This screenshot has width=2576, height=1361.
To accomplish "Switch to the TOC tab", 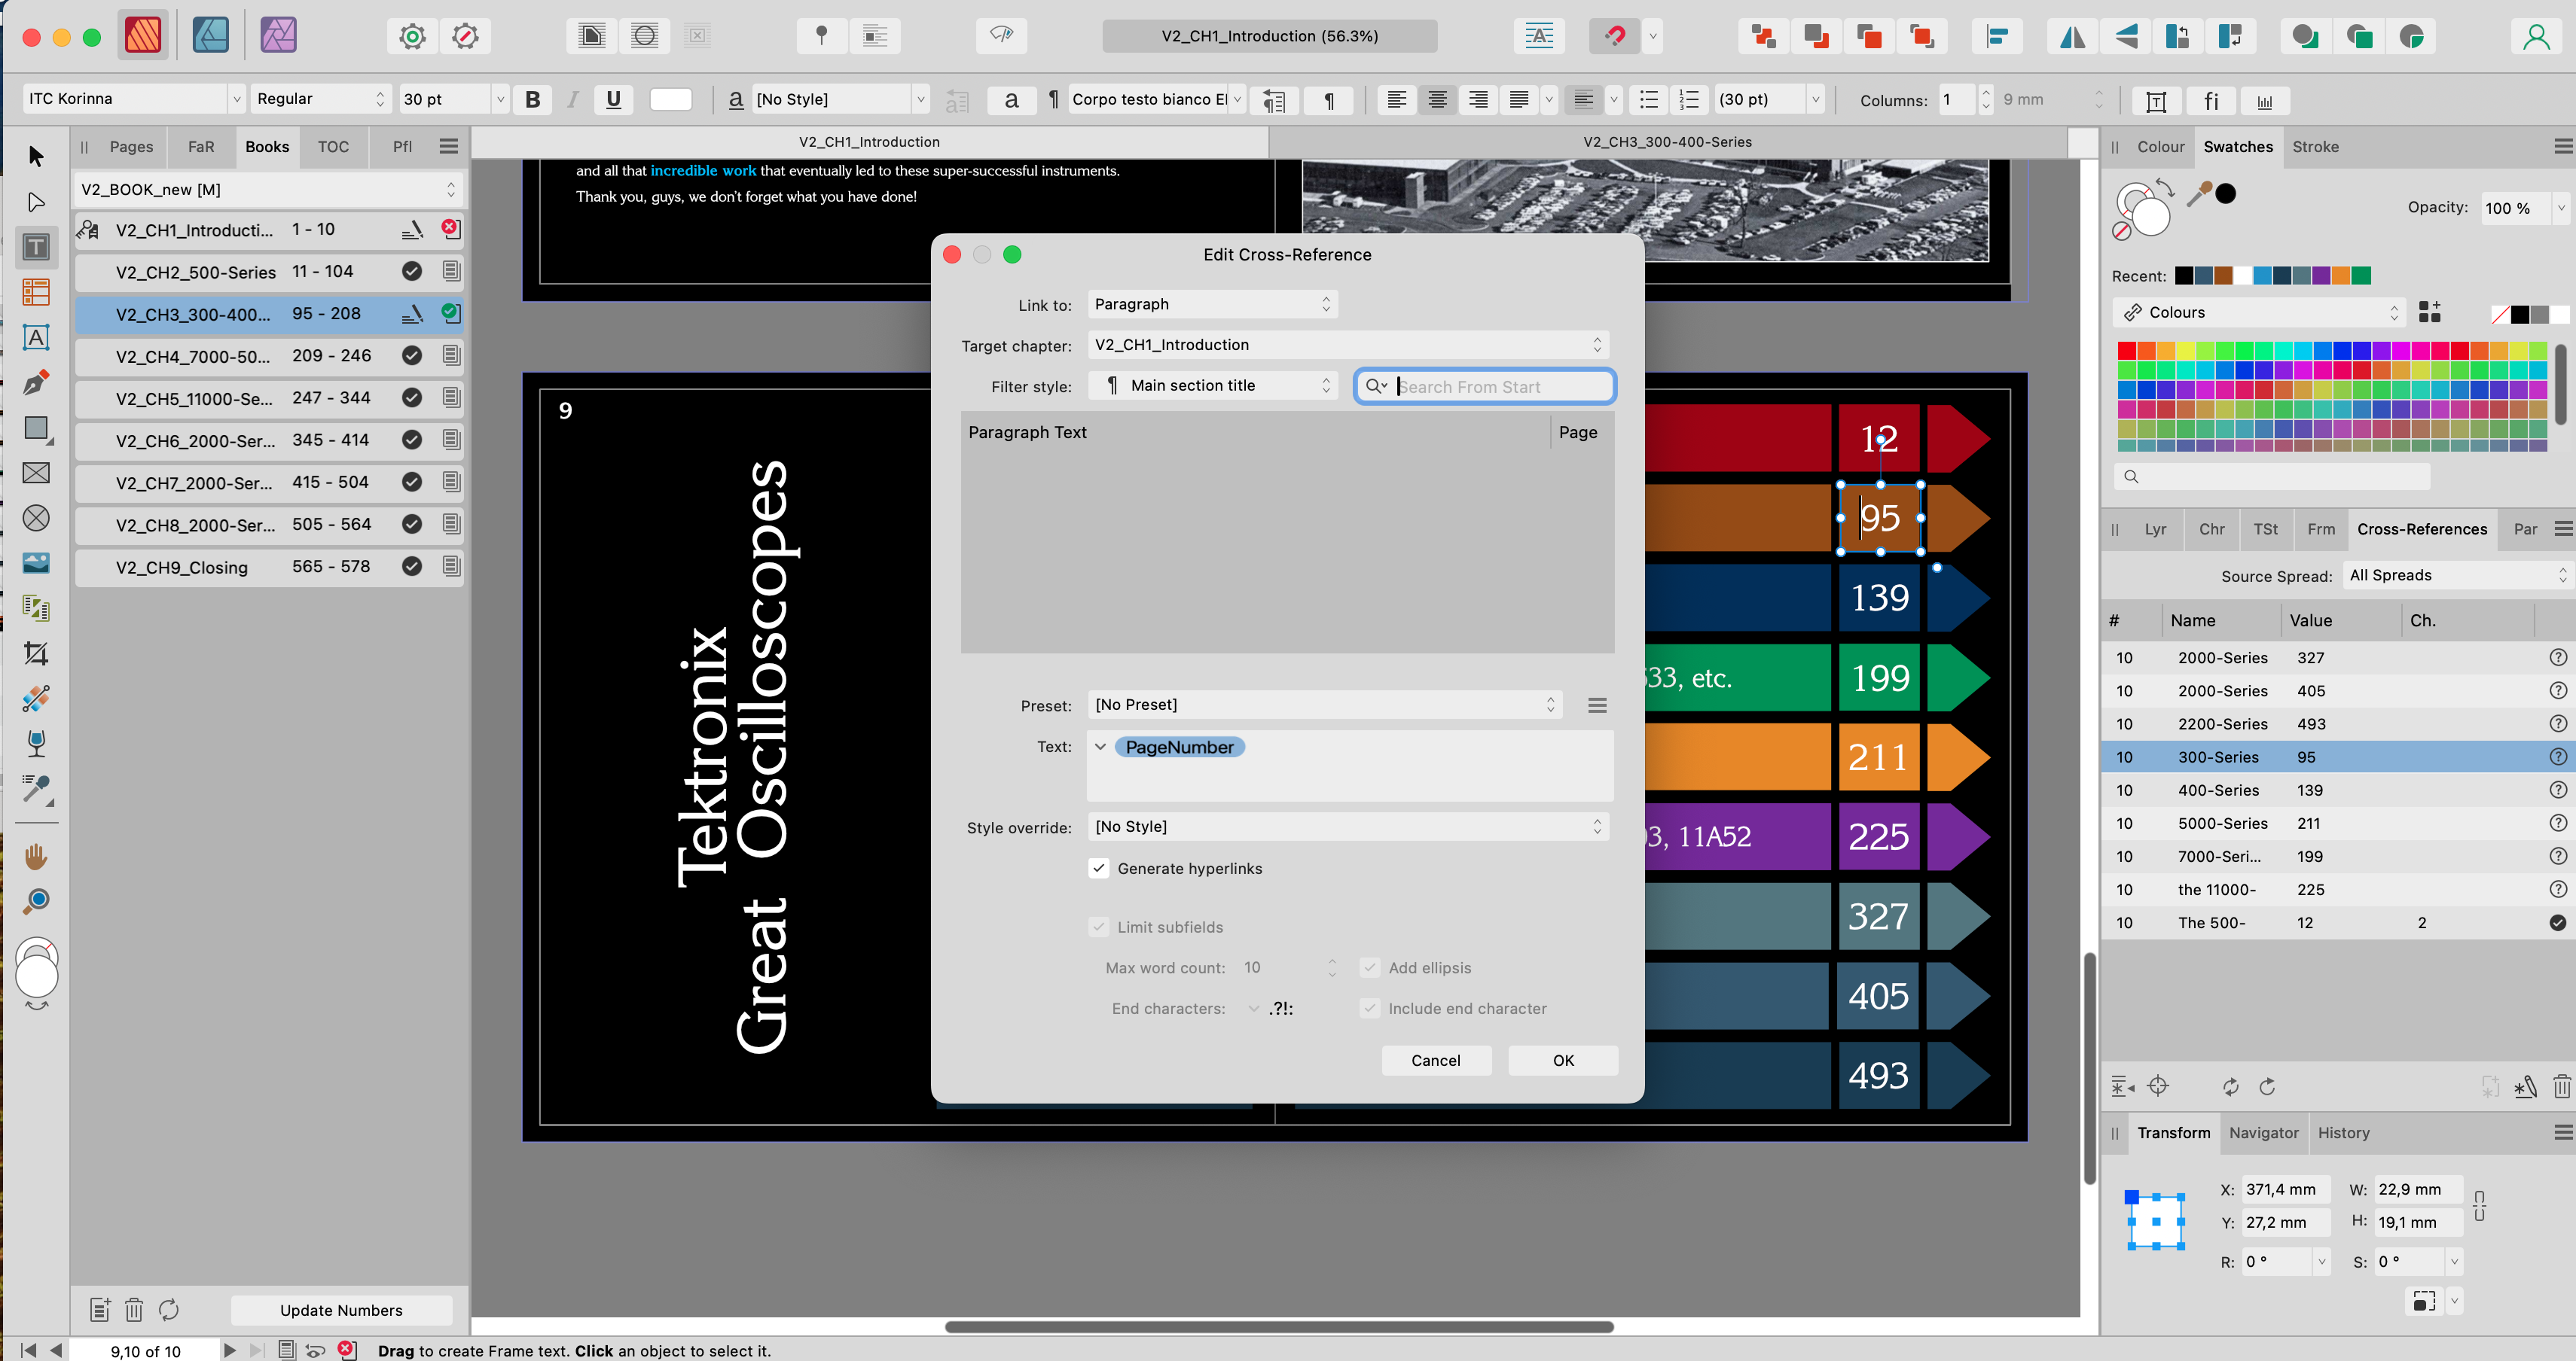I will [x=333, y=147].
